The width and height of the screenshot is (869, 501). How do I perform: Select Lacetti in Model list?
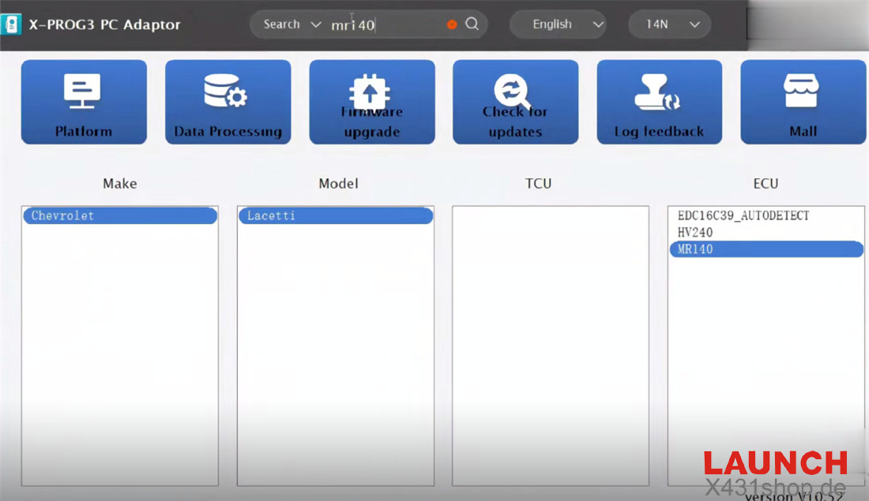(335, 216)
